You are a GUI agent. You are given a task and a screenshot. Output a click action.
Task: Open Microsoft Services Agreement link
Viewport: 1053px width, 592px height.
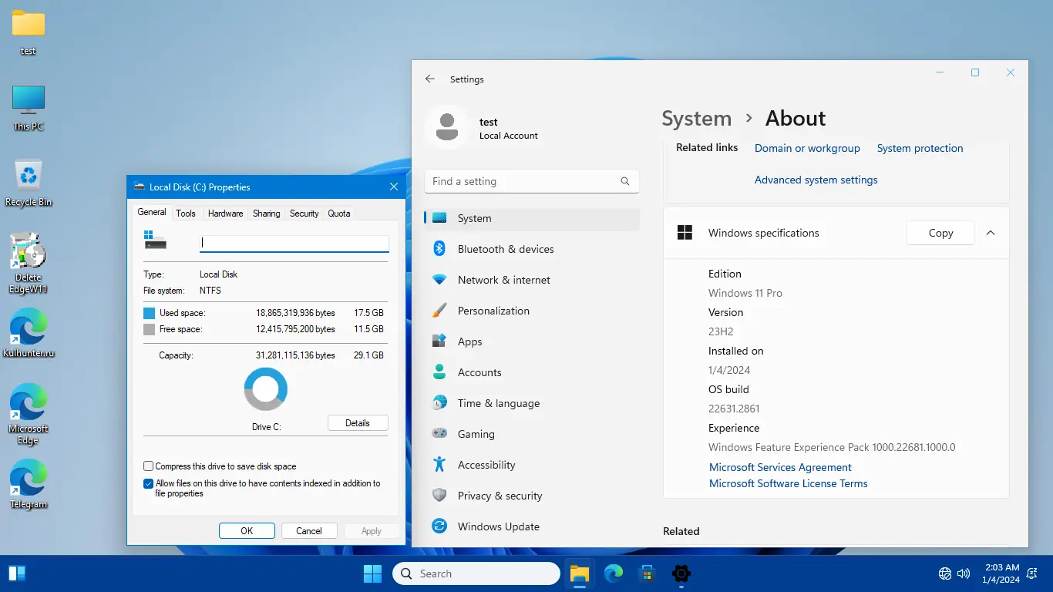[780, 467]
